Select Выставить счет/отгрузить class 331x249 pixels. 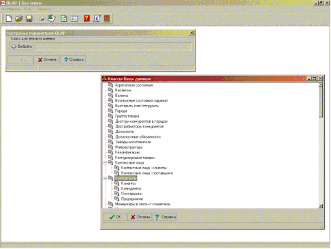click(x=137, y=106)
